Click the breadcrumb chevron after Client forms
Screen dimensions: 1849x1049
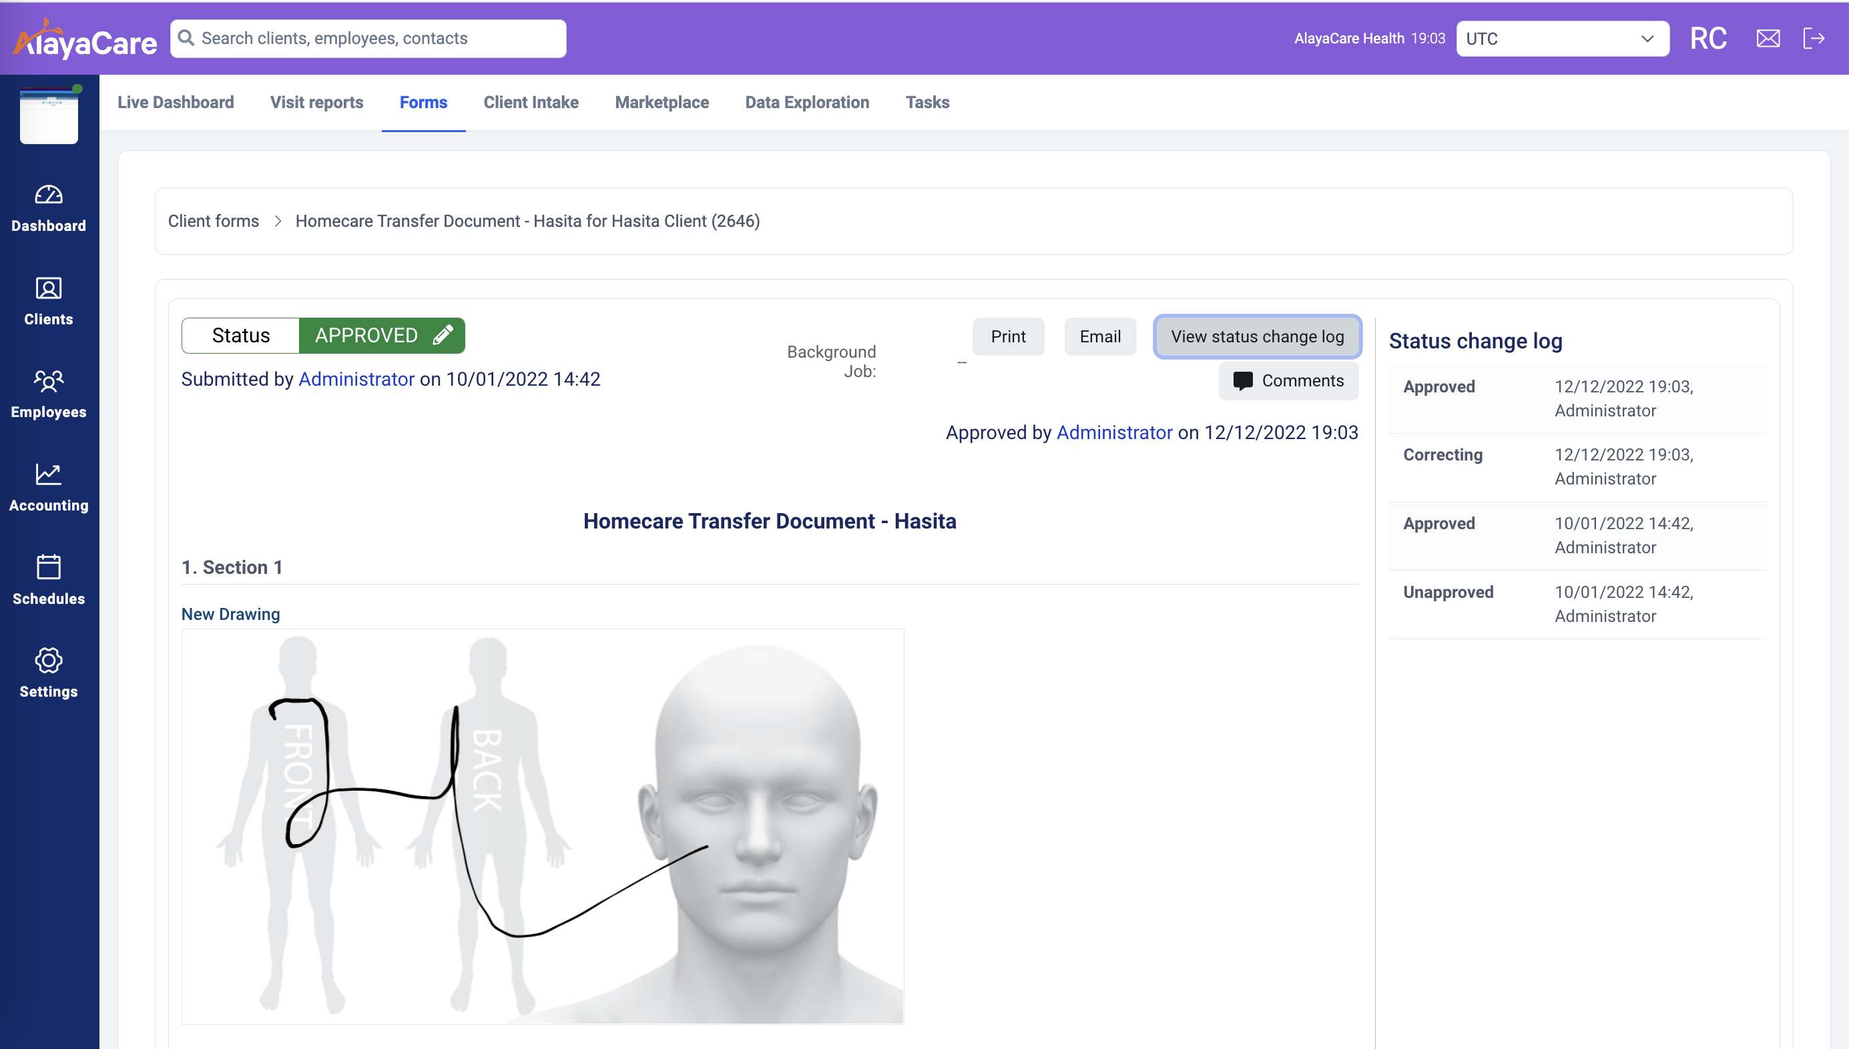pyautogui.click(x=278, y=221)
